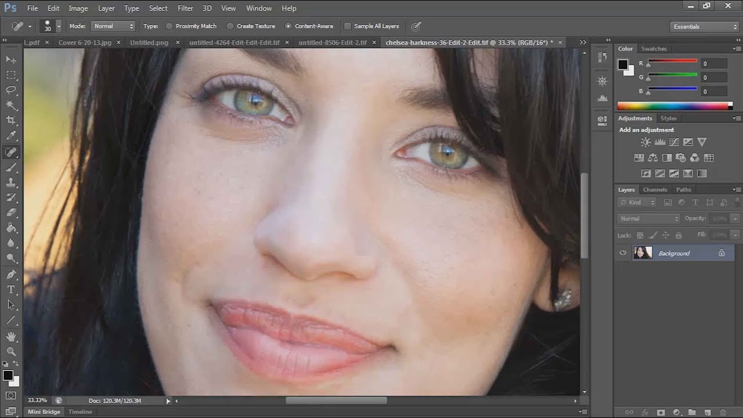This screenshot has height=418, width=743.
Task: Switch to the Timeline tab
Action: click(x=80, y=412)
